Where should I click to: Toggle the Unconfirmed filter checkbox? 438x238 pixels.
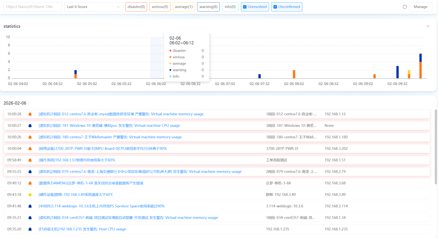[x=275, y=7]
